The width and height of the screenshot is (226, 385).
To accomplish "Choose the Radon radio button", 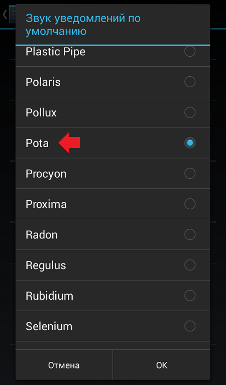I will pyautogui.click(x=190, y=234).
